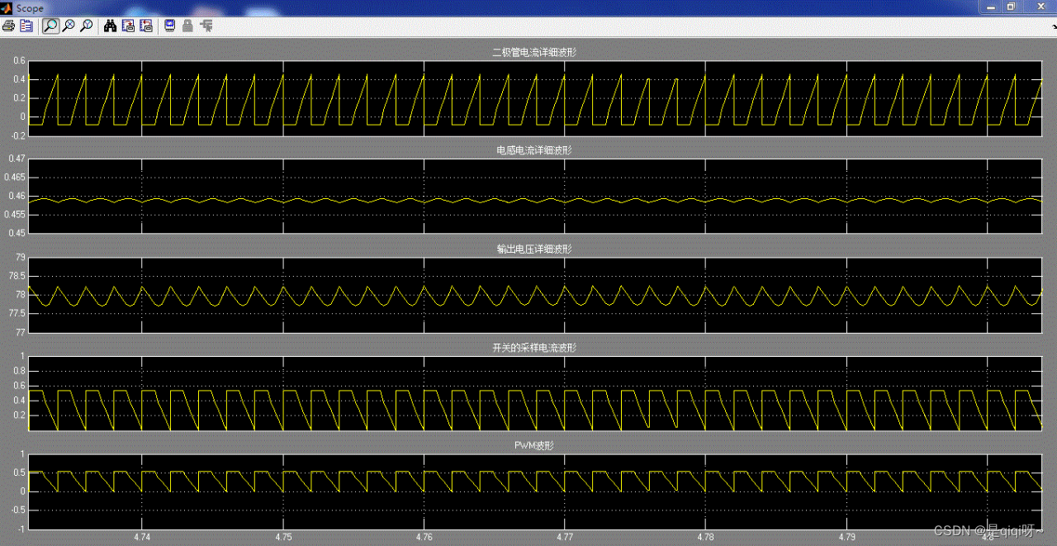The image size is (1057, 546).
Task: Maximize the Scope window
Action: click(x=1012, y=7)
